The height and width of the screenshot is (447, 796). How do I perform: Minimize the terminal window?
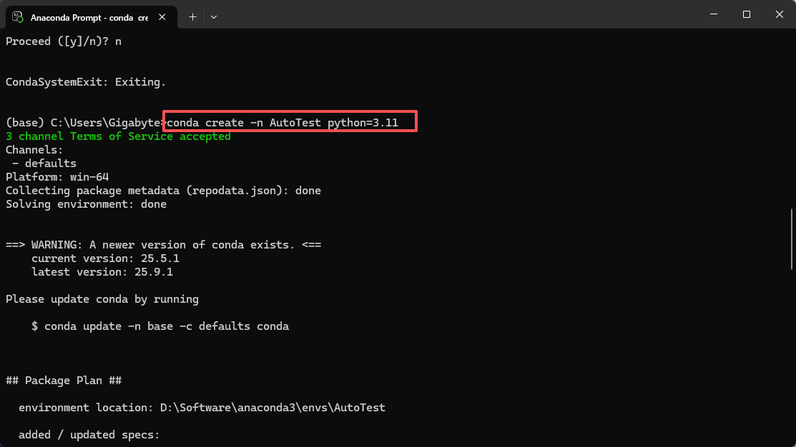click(x=714, y=14)
